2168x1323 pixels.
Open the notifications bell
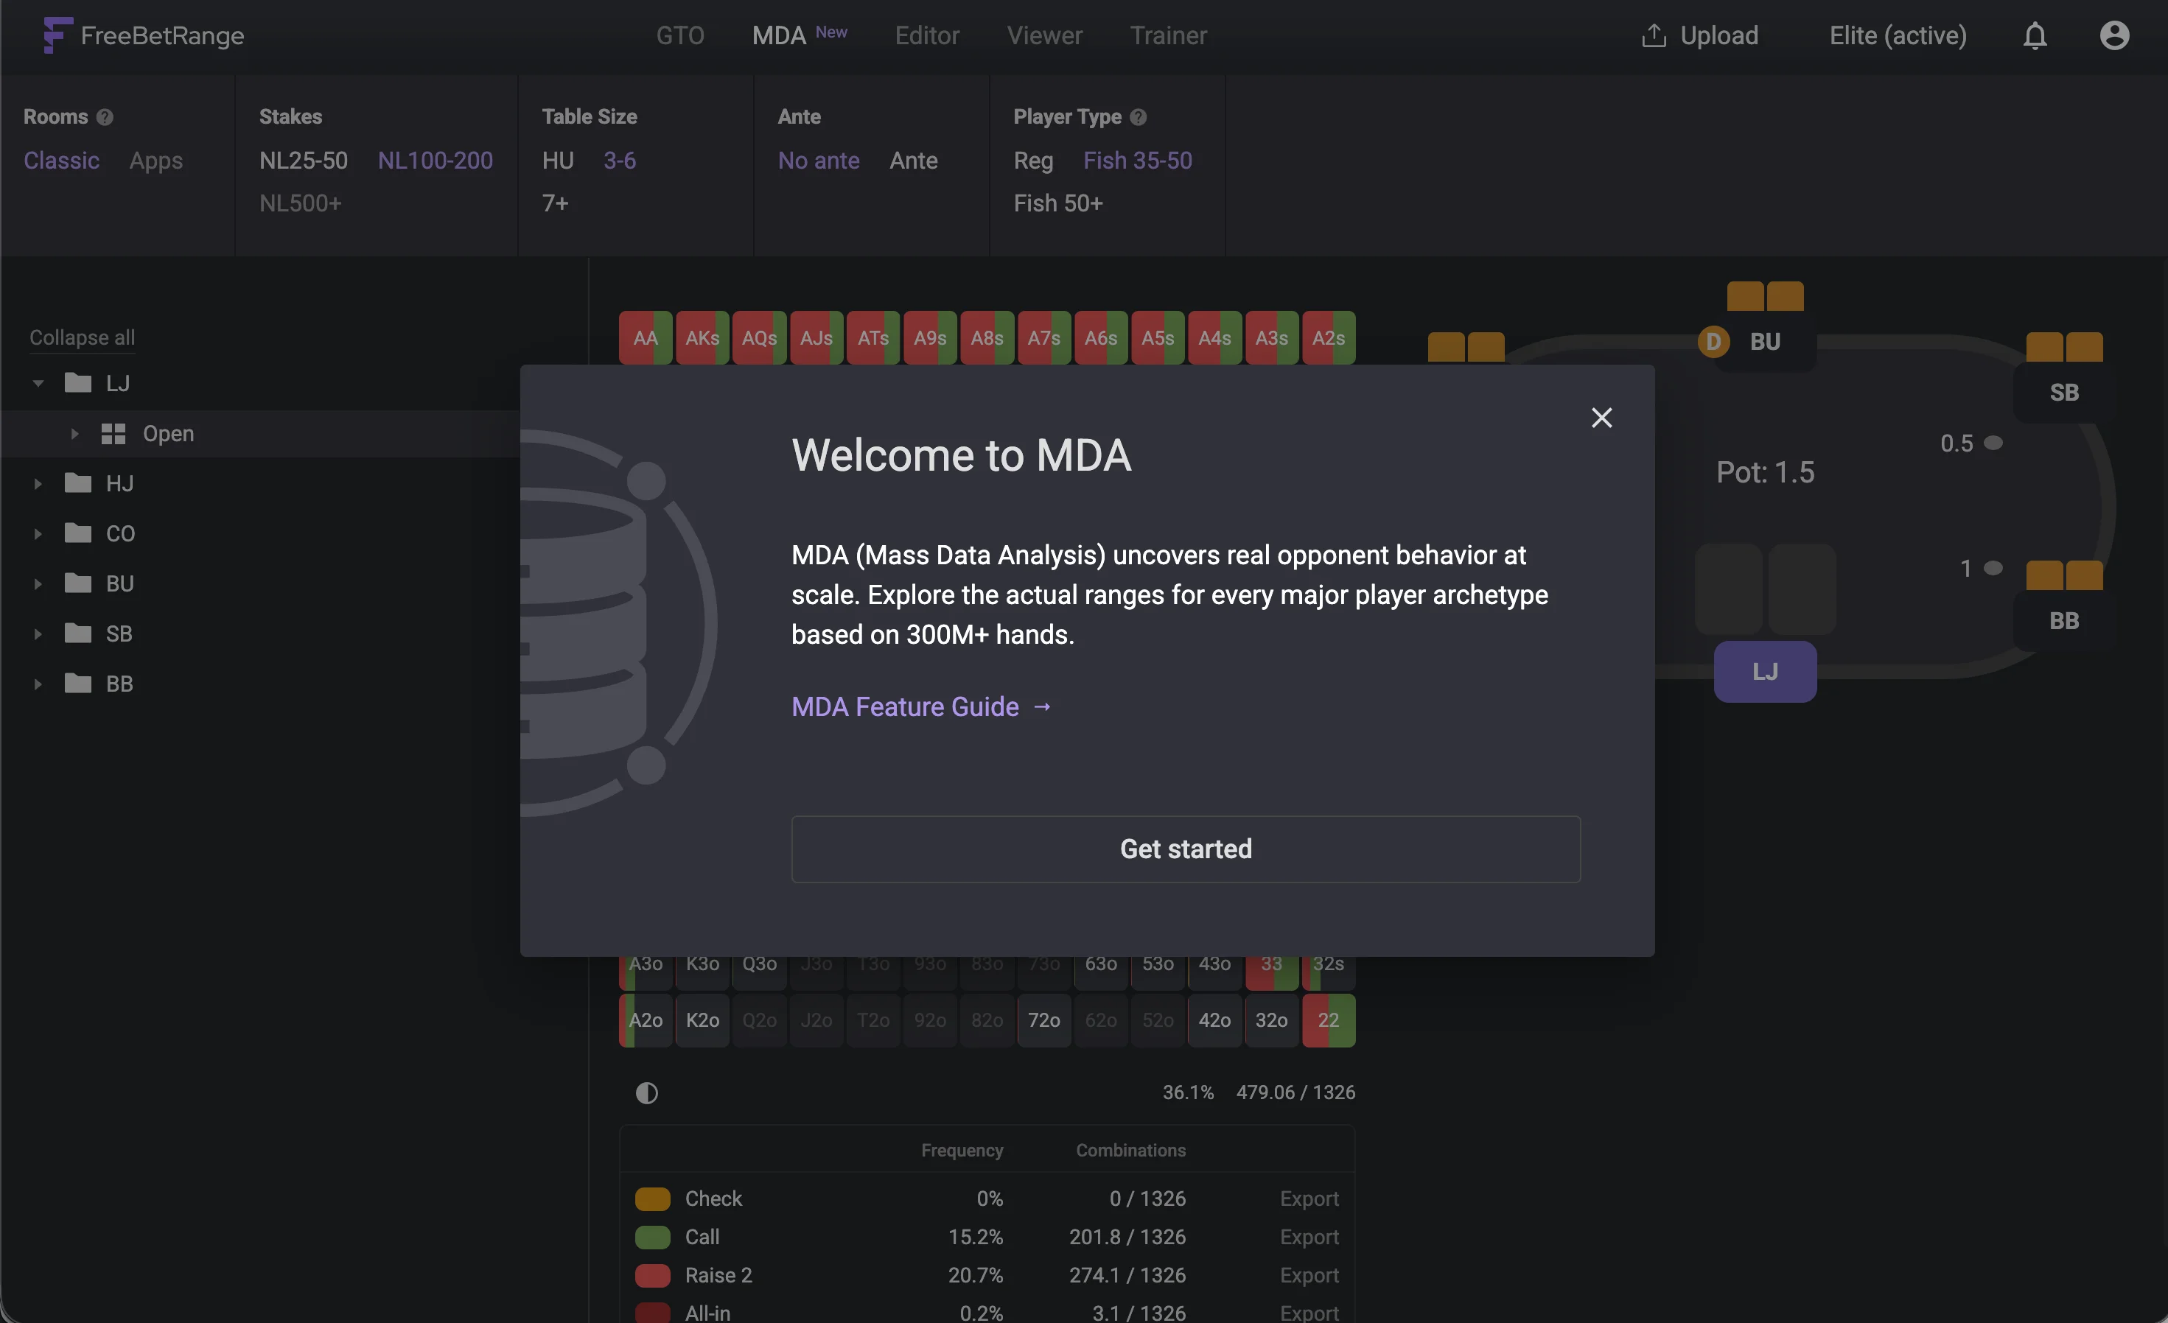point(2035,35)
